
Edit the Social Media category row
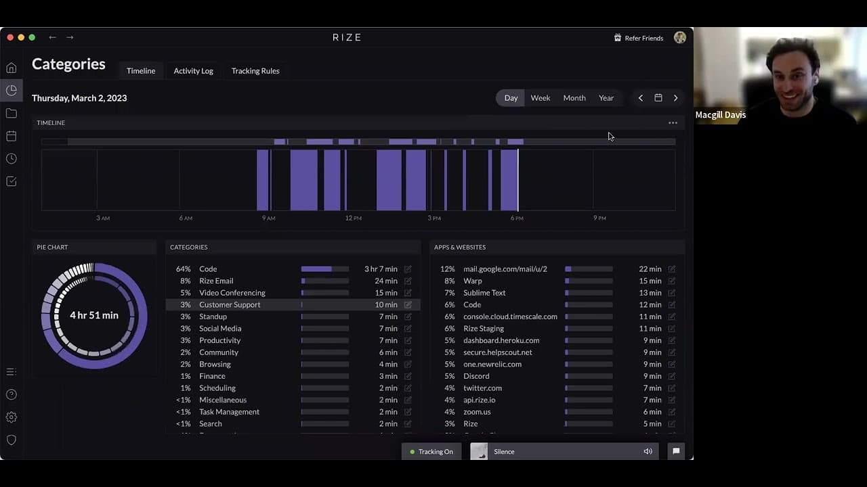pos(408,329)
